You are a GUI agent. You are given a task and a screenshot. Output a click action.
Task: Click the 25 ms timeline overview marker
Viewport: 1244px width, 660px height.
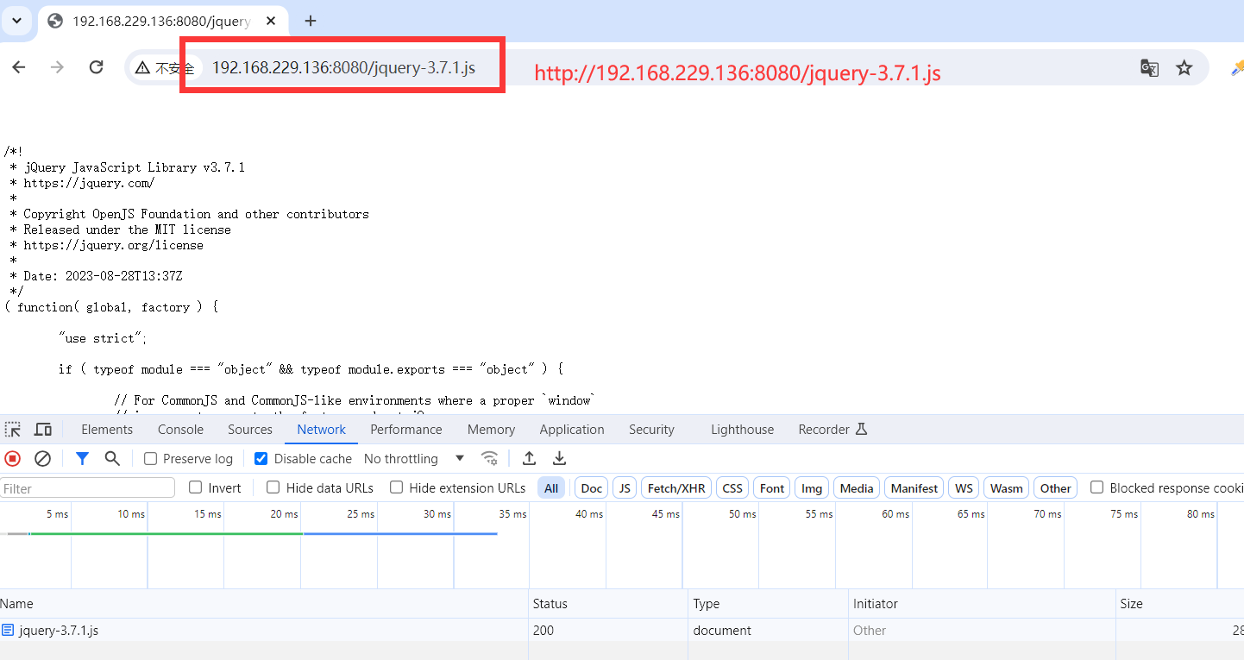pyautogui.click(x=360, y=514)
